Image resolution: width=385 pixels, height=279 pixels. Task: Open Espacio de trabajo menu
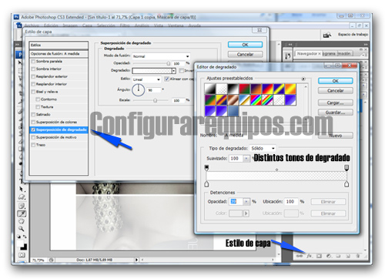point(353,35)
